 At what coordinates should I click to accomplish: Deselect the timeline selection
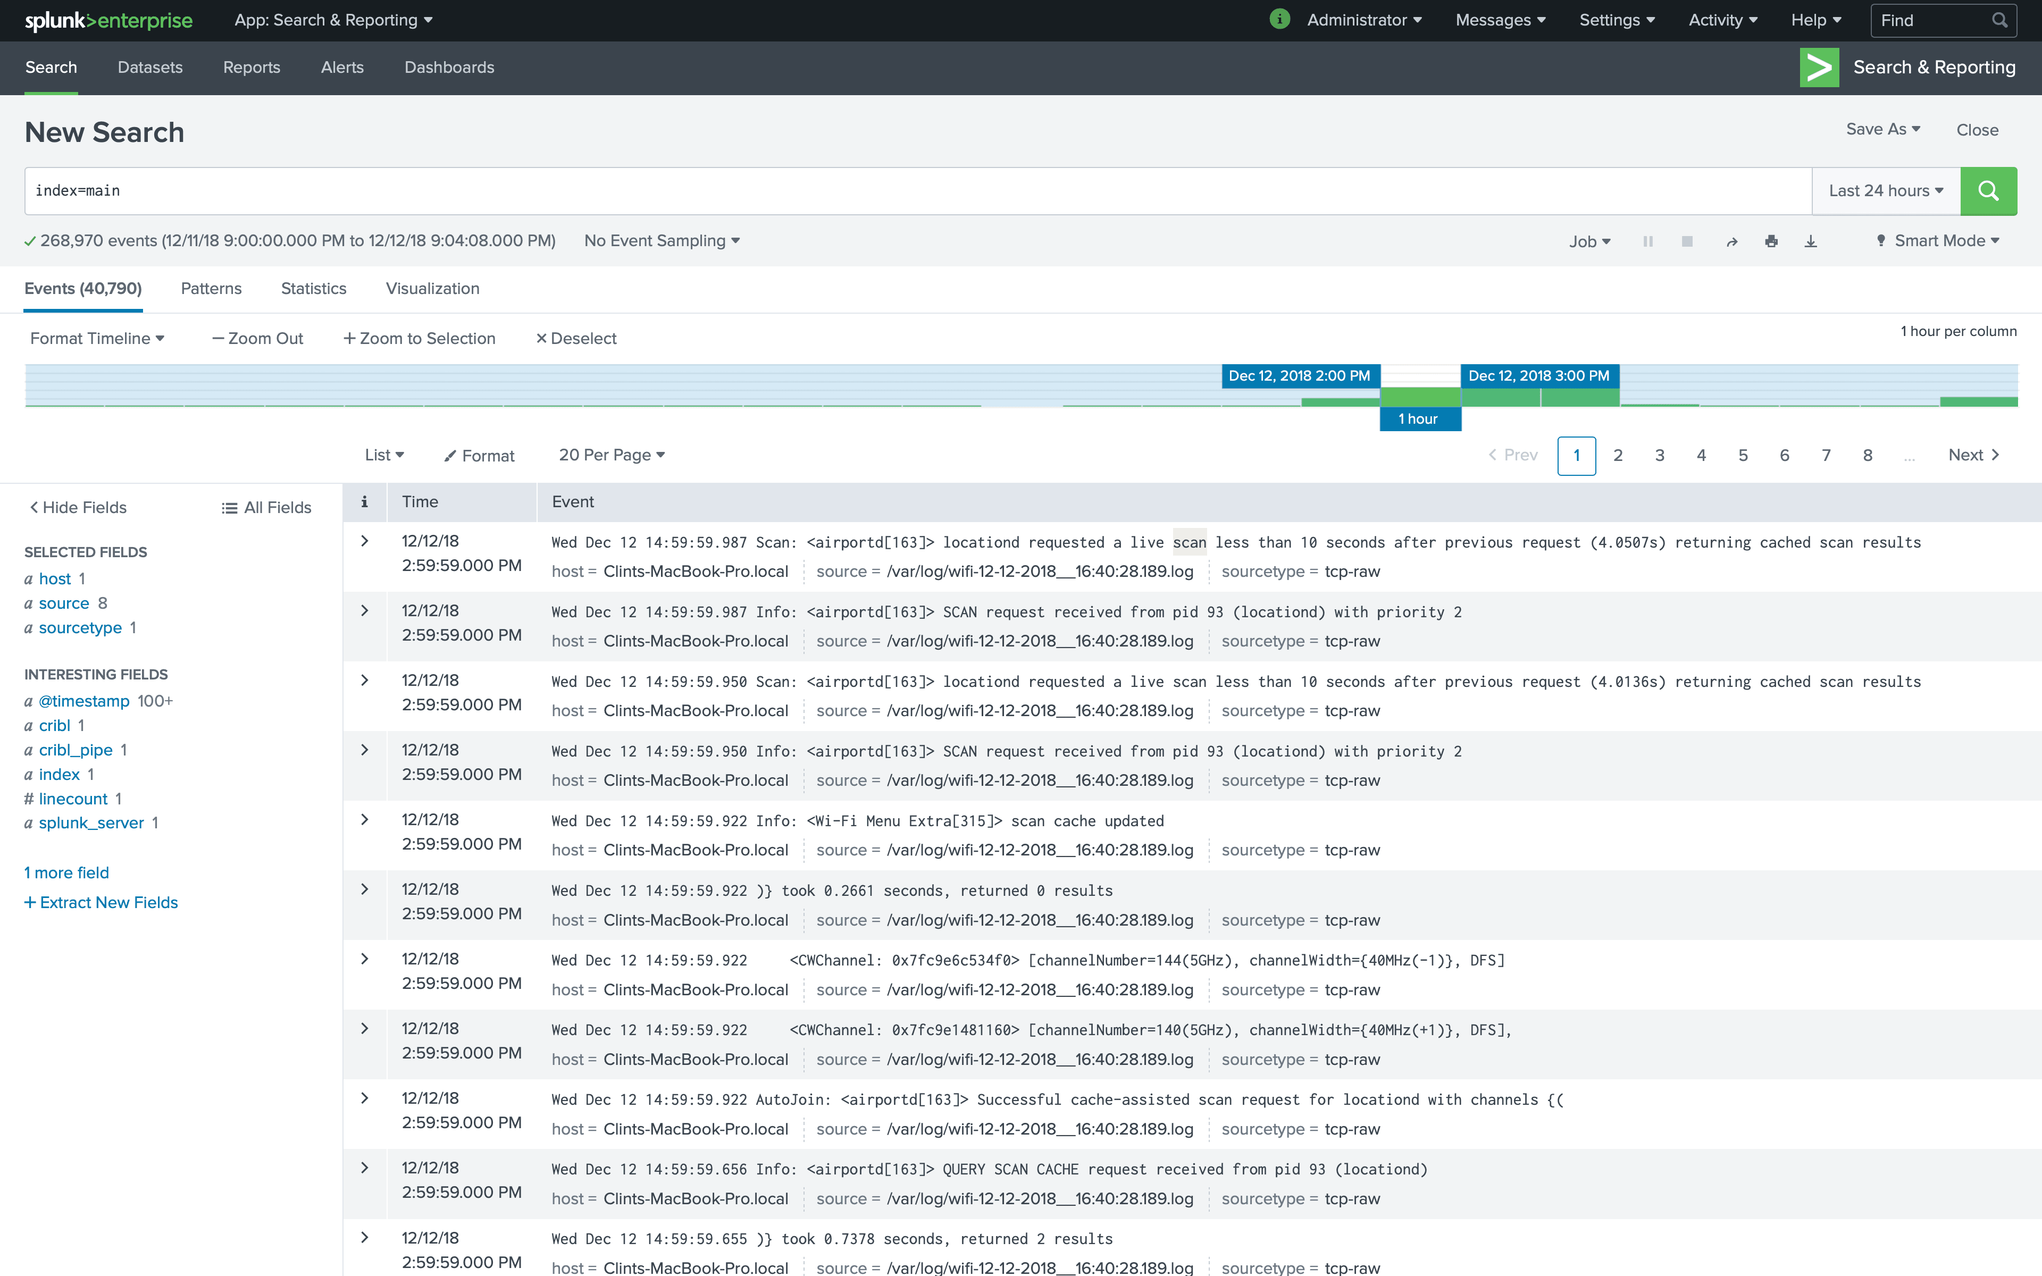click(575, 339)
